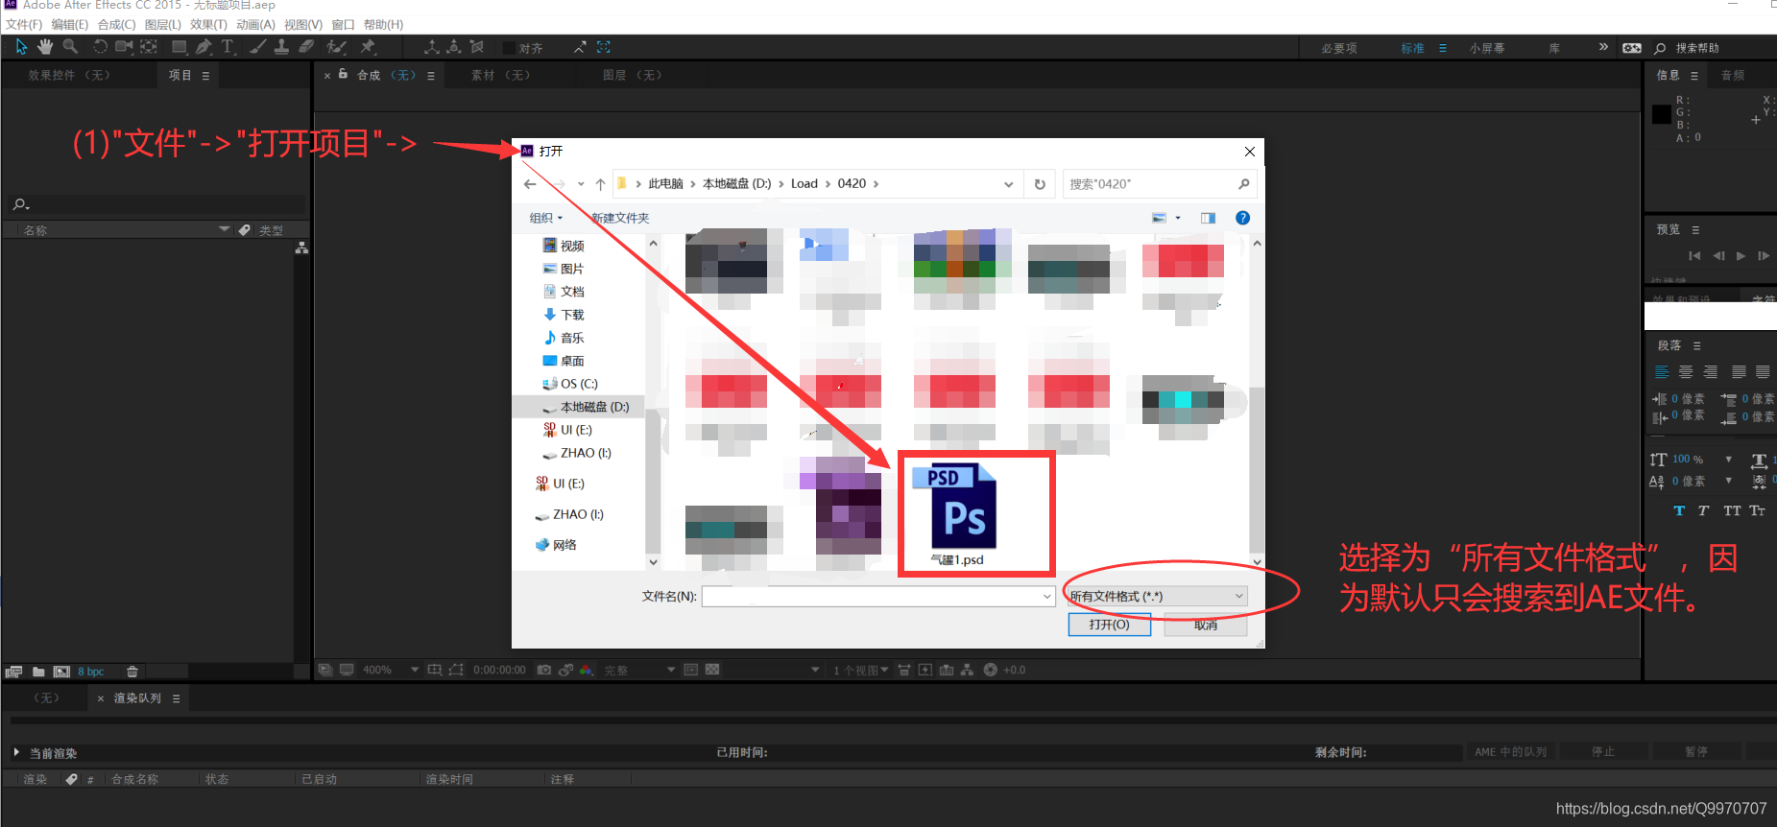The width and height of the screenshot is (1777, 827).
Task: Click the View Axis Mode icon
Action: 477,47
